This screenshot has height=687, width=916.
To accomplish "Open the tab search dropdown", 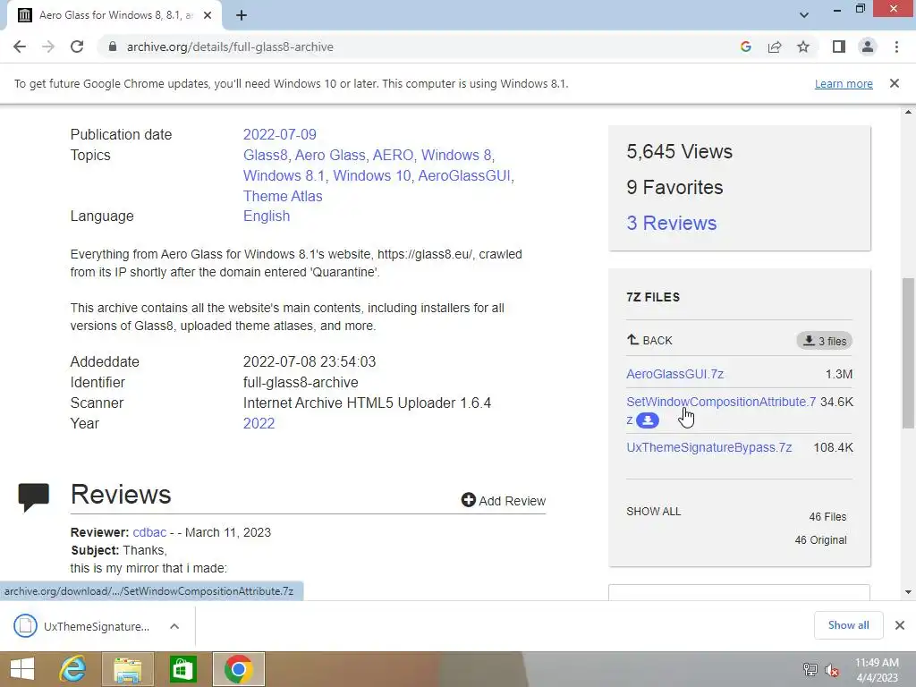I will (x=804, y=15).
